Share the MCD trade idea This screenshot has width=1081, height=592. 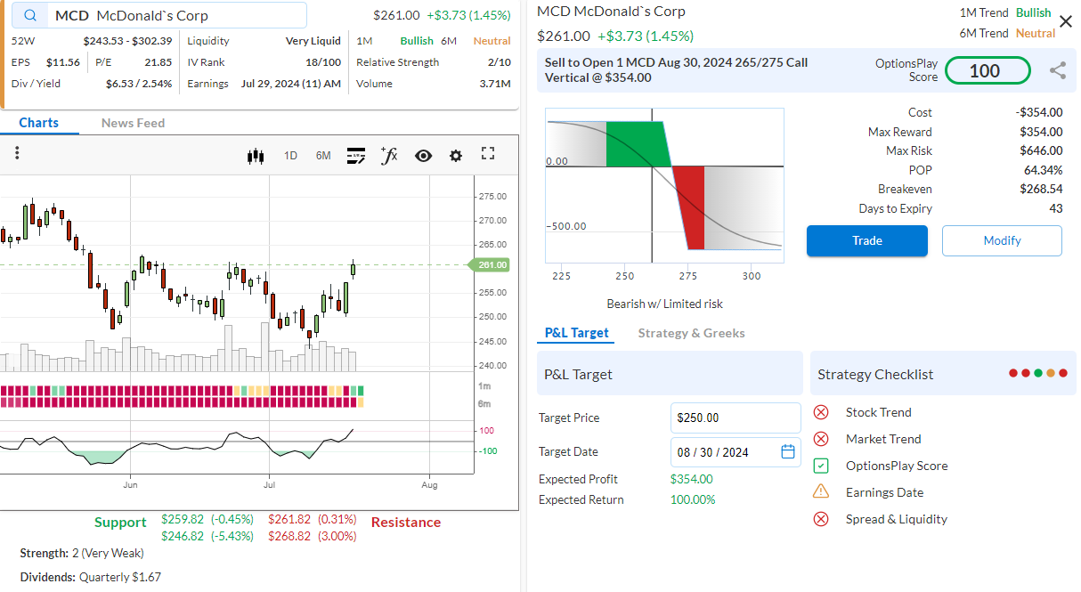[1058, 71]
